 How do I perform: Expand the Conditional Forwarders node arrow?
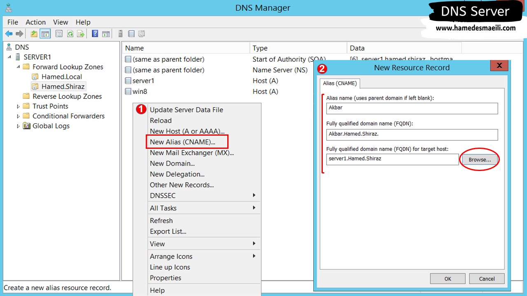[x=18, y=116]
